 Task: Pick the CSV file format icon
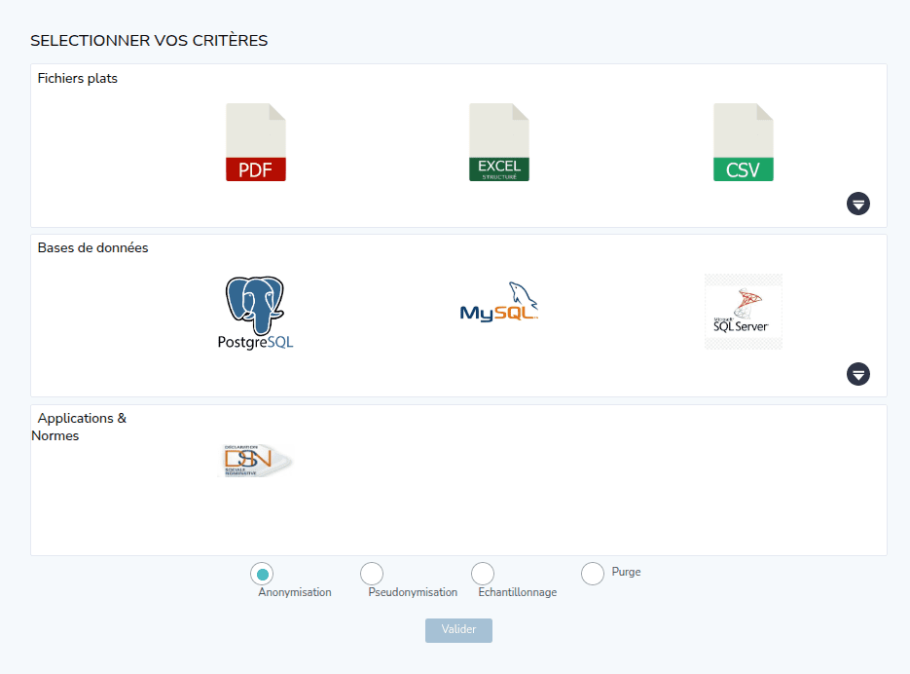pyautogui.click(x=744, y=143)
